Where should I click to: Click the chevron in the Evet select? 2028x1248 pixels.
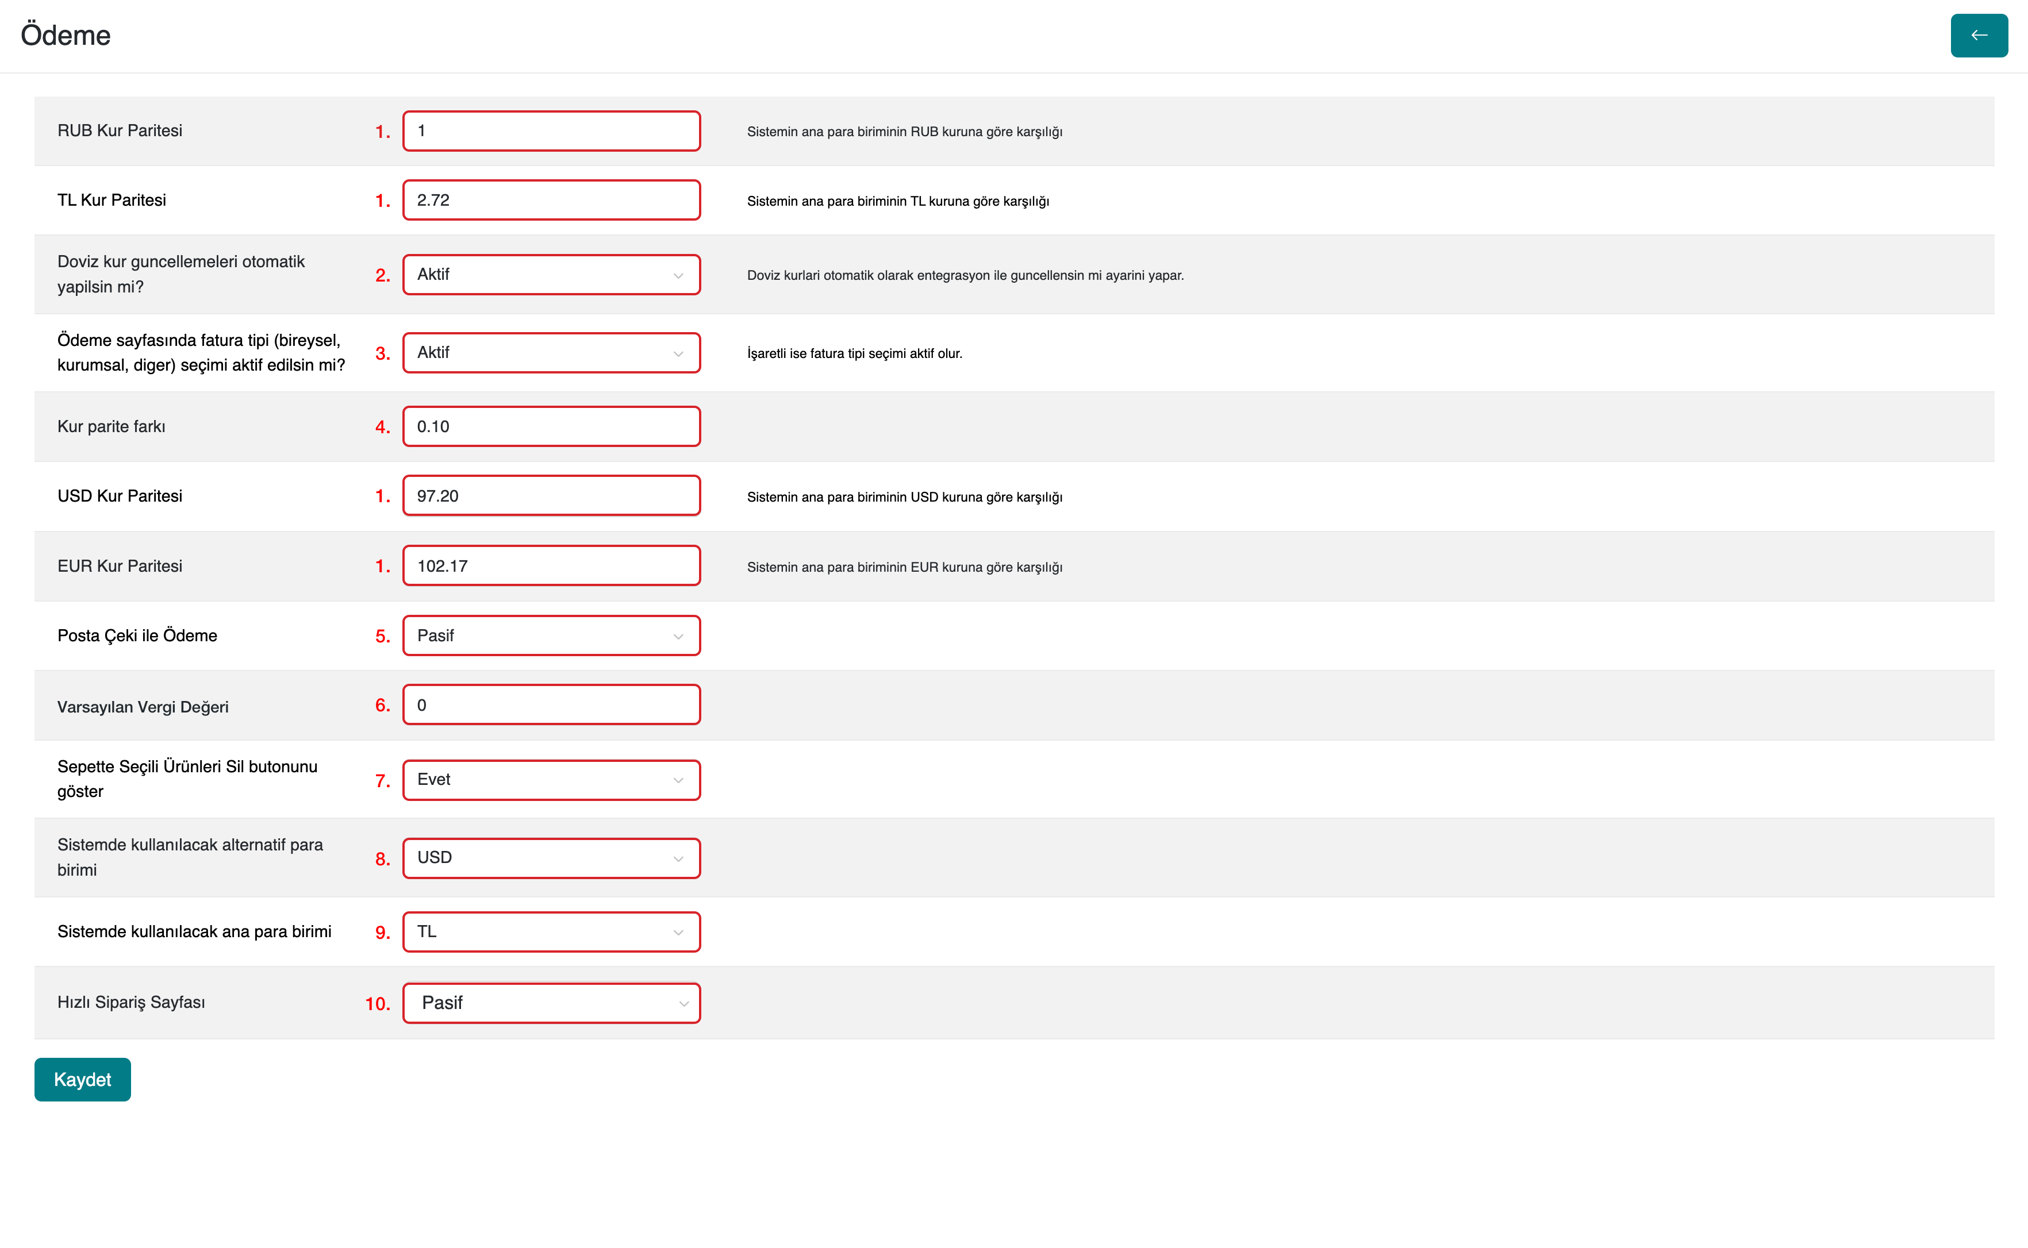point(678,781)
